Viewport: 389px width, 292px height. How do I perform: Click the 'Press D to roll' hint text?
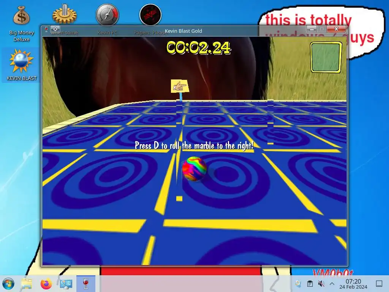pyautogui.click(x=194, y=146)
